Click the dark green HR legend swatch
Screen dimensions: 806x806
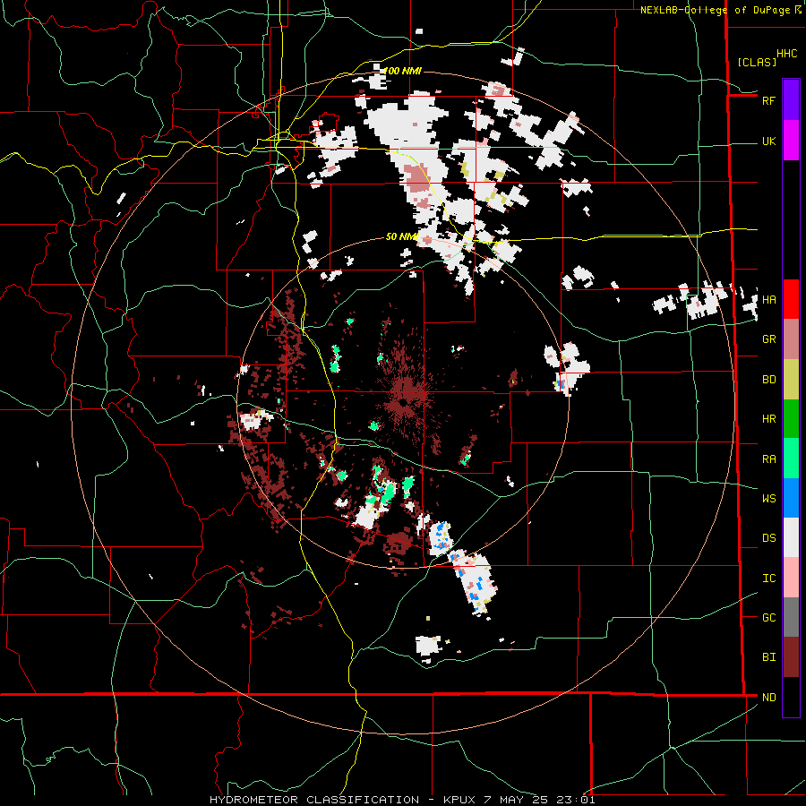pyautogui.click(x=791, y=419)
